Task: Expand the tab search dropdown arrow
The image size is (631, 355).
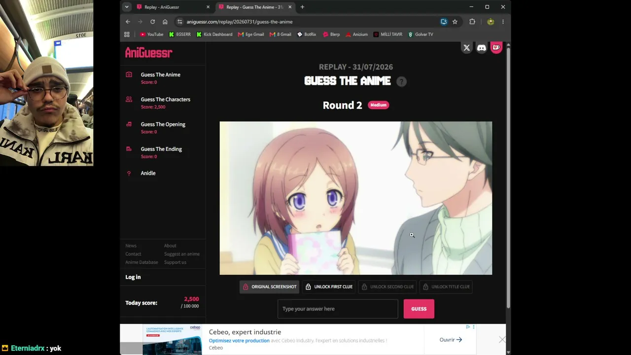Action: coord(127,7)
